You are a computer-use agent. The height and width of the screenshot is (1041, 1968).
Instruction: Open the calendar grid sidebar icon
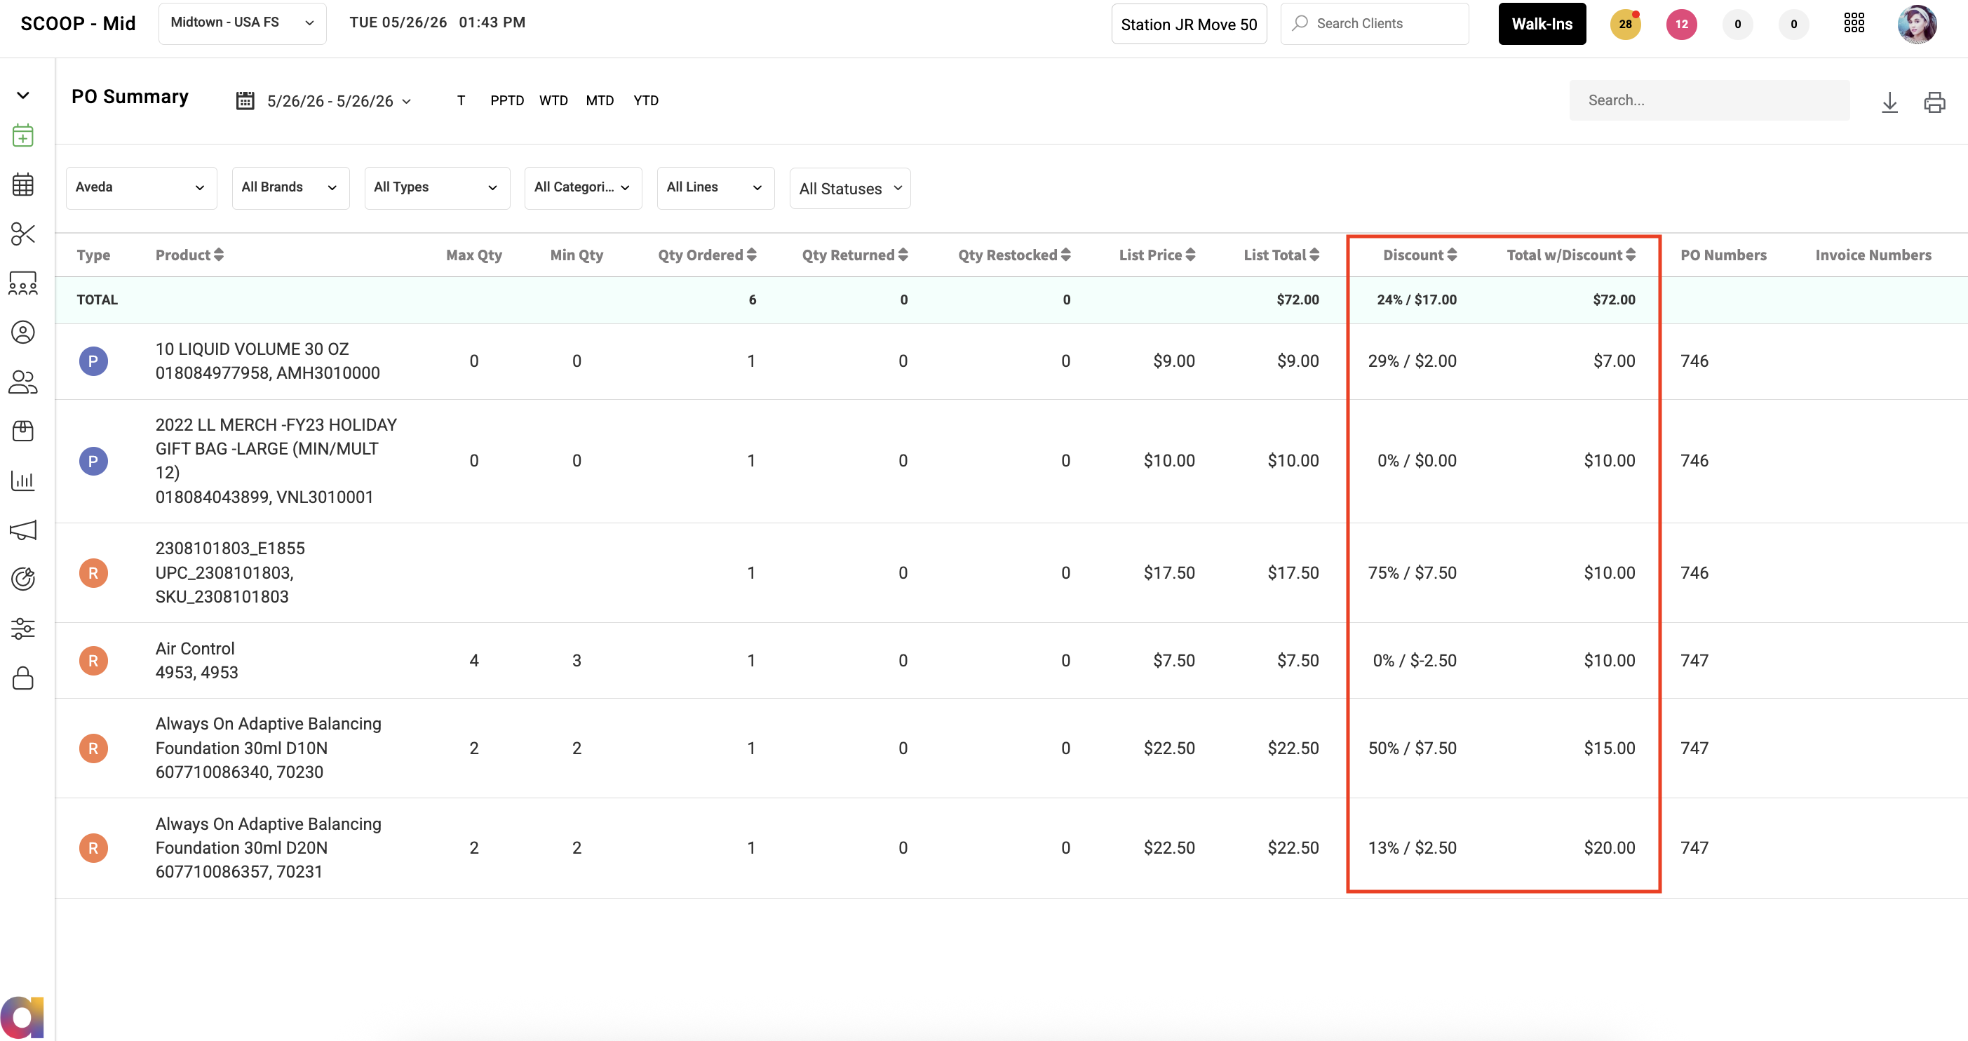click(23, 184)
